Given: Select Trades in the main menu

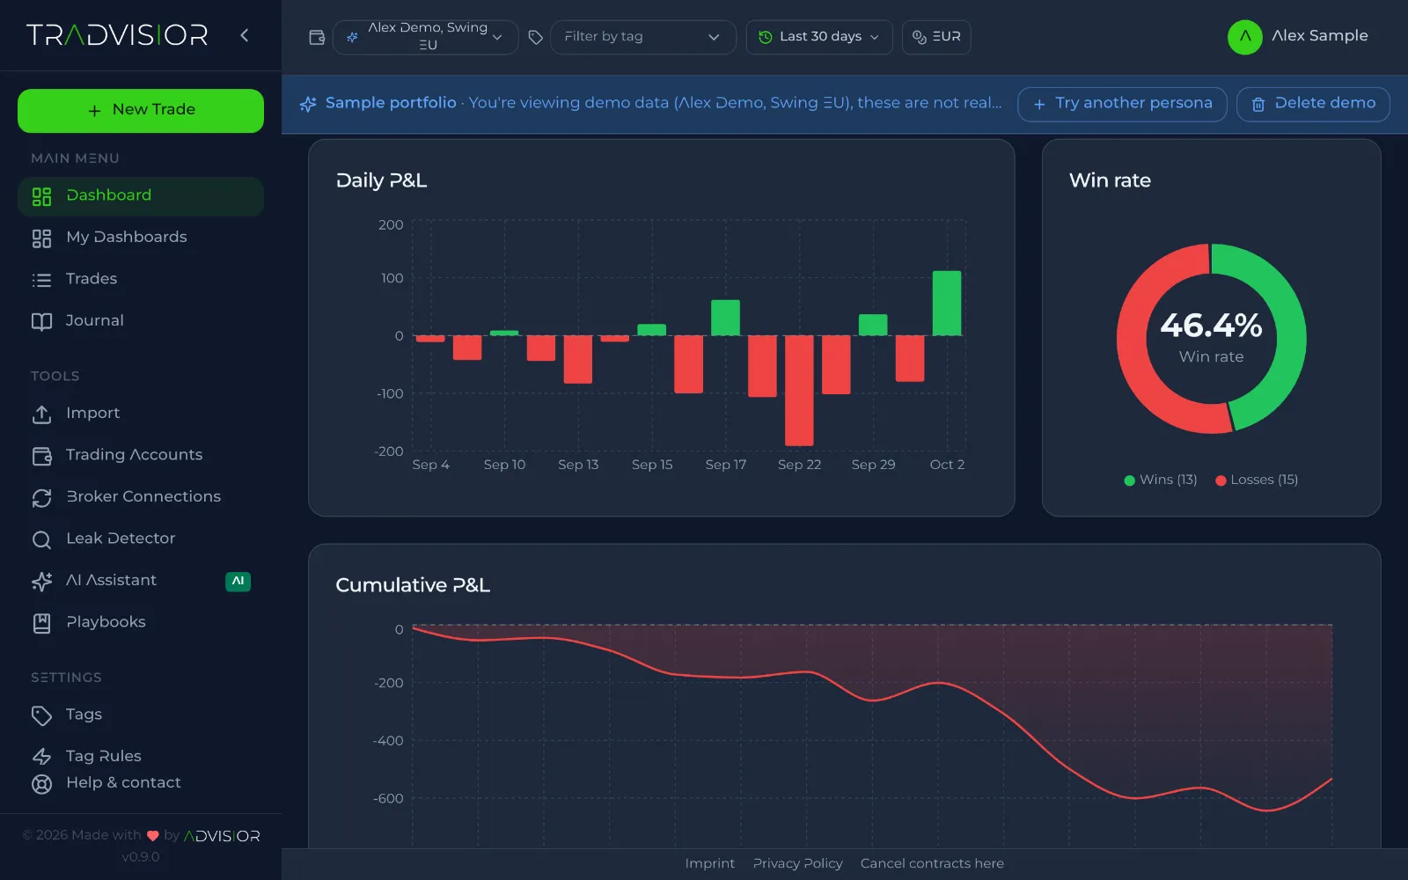Looking at the screenshot, I should coord(141,279).
